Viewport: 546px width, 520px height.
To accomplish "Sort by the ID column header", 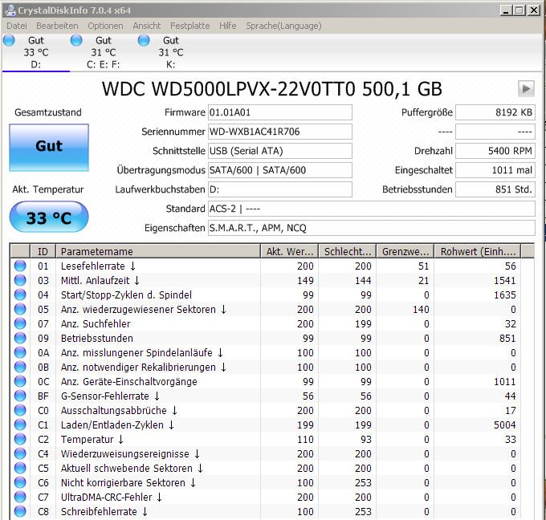I will [43, 251].
